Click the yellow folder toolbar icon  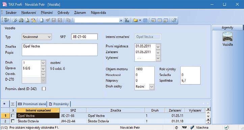(x=135, y=20)
